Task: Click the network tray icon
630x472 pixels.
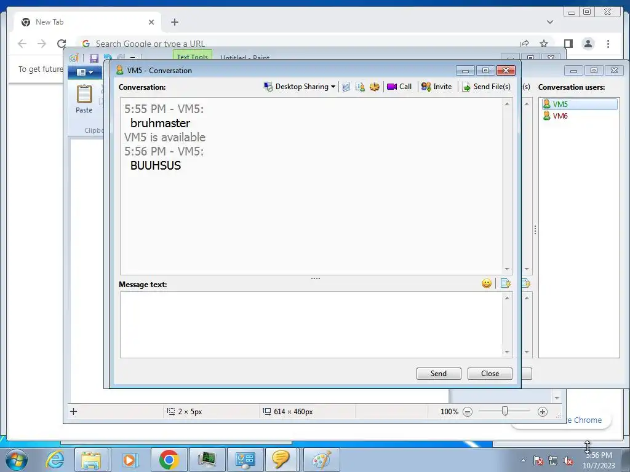Action: pyautogui.click(x=553, y=460)
